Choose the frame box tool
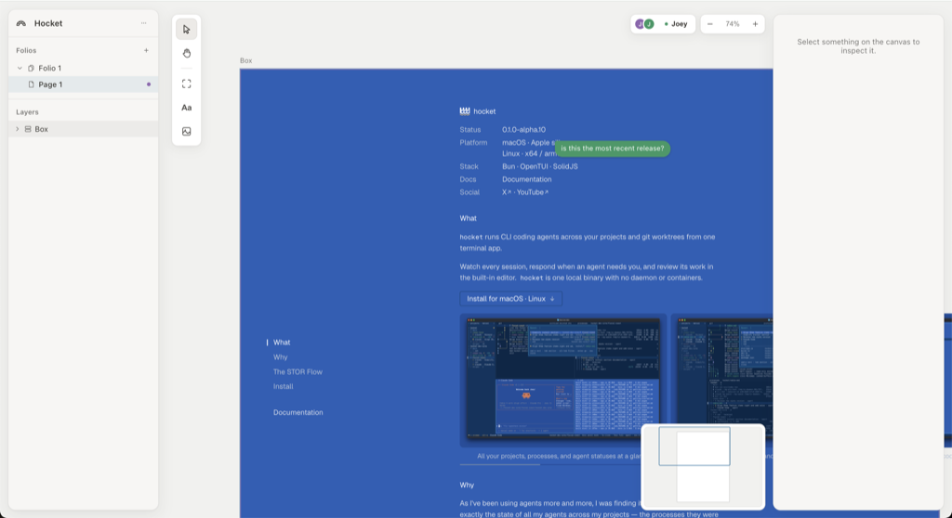 [186, 84]
